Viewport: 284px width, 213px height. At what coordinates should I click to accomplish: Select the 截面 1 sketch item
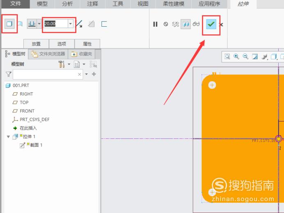click(31, 145)
